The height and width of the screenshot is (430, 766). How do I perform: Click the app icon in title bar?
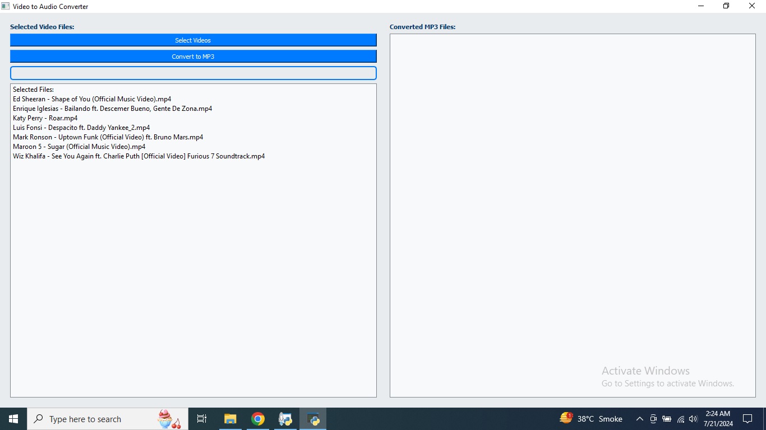click(x=6, y=6)
